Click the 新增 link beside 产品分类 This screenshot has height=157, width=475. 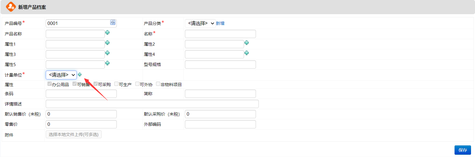[220, 24]
